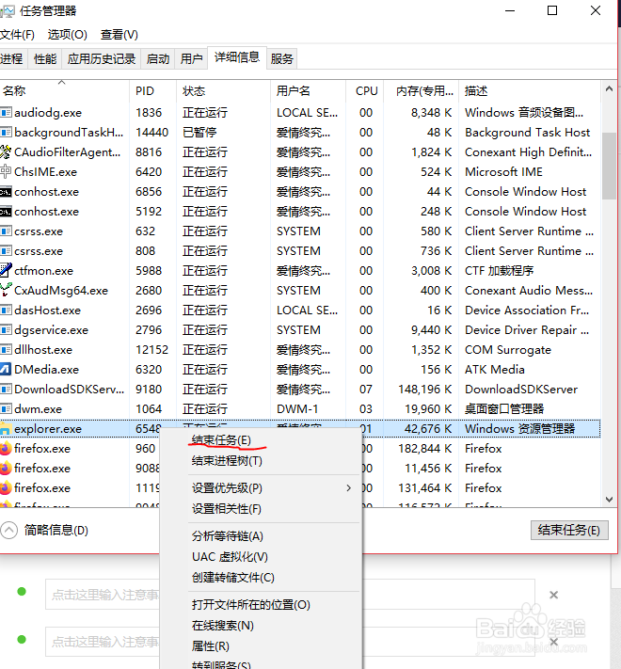Viewport: 621px width, 669px height.
Task: Click the ctfmon.exe pen icon
Action: pyautogui.click(x=6, y=270)
